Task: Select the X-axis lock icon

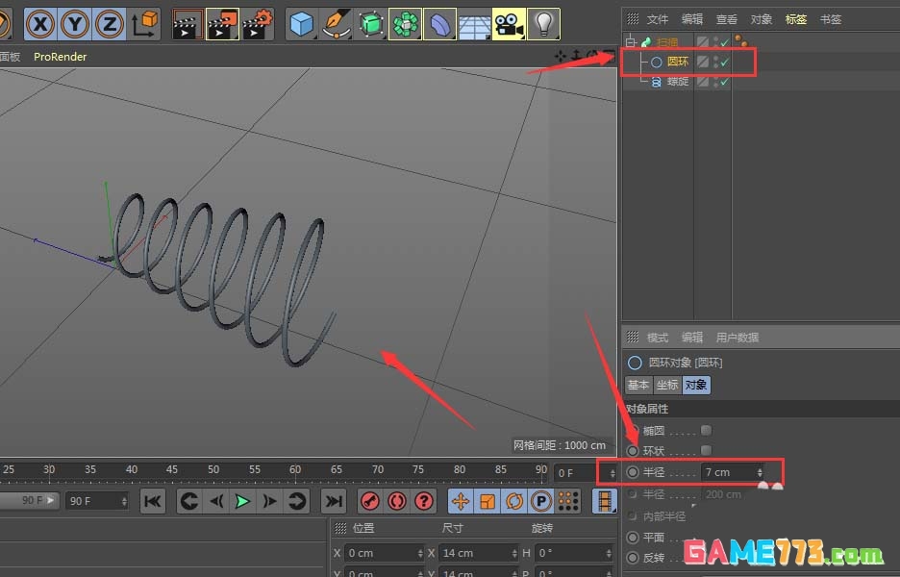Action: pyautogui.click(x=39, y=24)
